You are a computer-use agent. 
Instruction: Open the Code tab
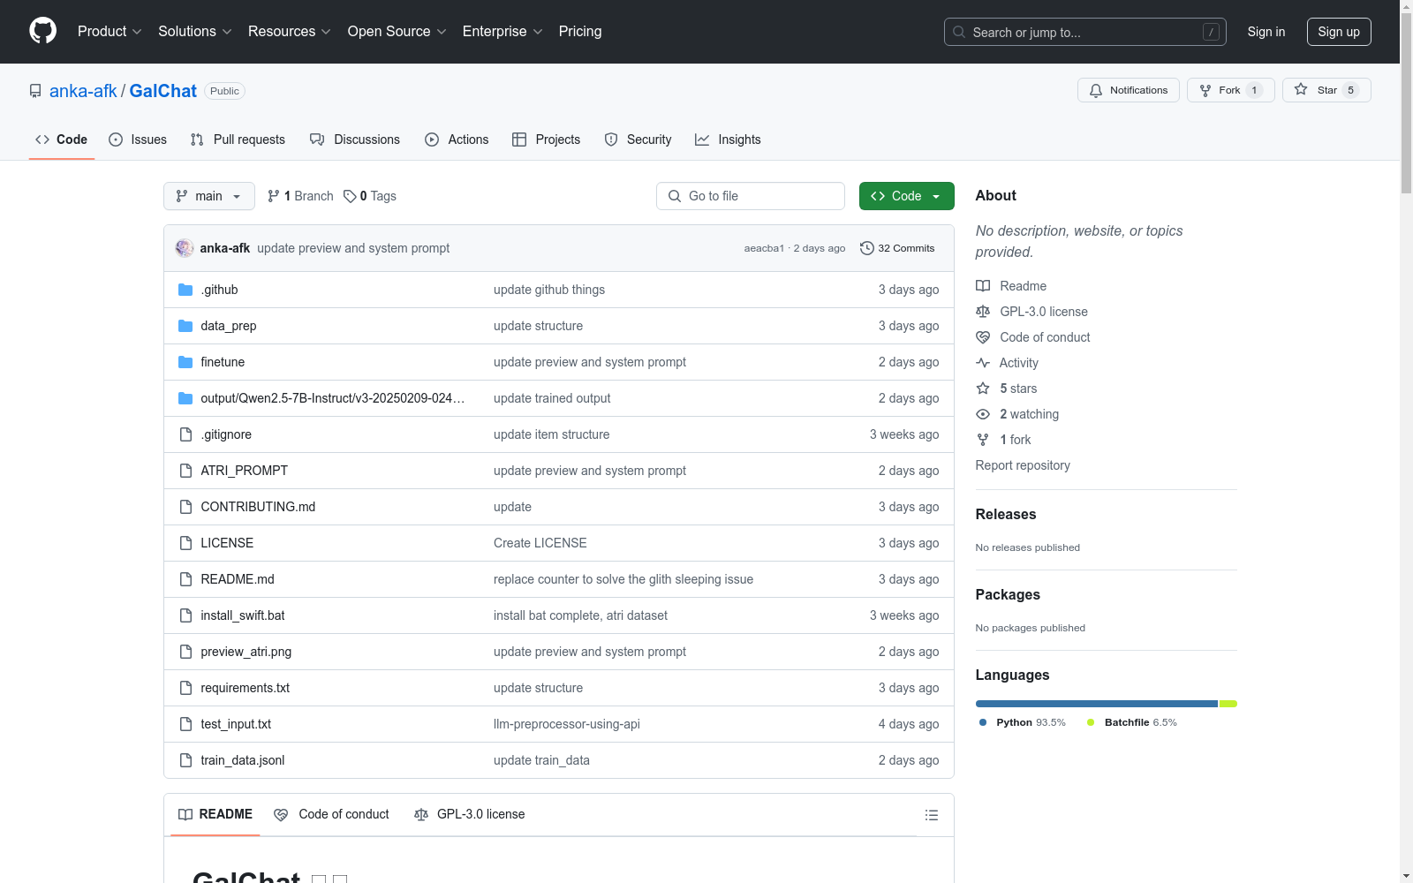click(x=62, y=140)
